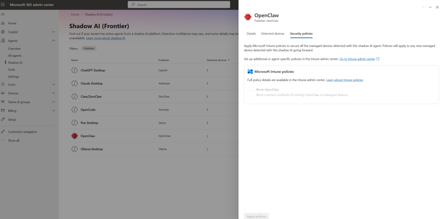The width and height of the screenshot is (444, 219).
Task: Click OpenClaw detected devices count link
Action: [x=207, y=136]
